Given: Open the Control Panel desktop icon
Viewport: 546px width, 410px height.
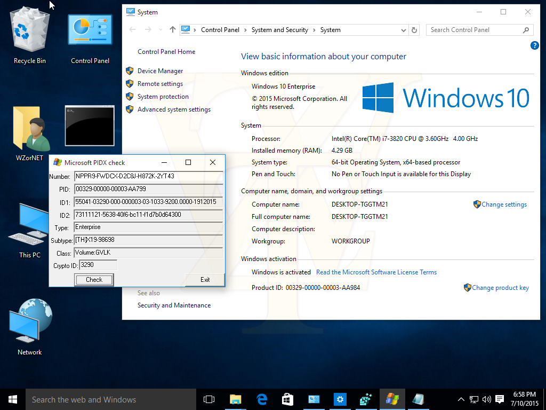Looking at the screenshot, I should [x=90, y=38].
